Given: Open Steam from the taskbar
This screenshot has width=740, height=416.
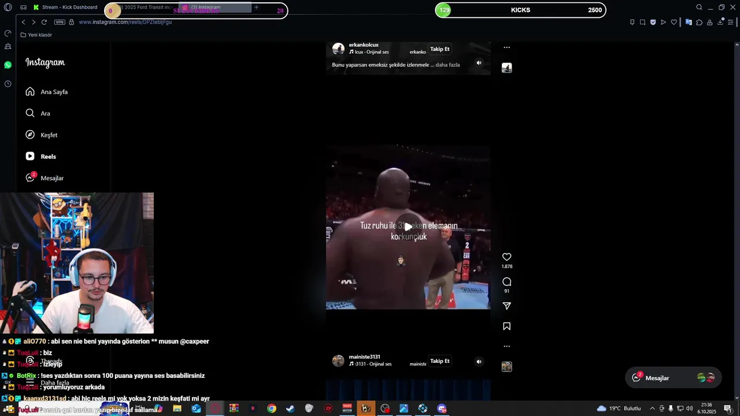Looking at the screenshot, I should (x=290, y=408).
